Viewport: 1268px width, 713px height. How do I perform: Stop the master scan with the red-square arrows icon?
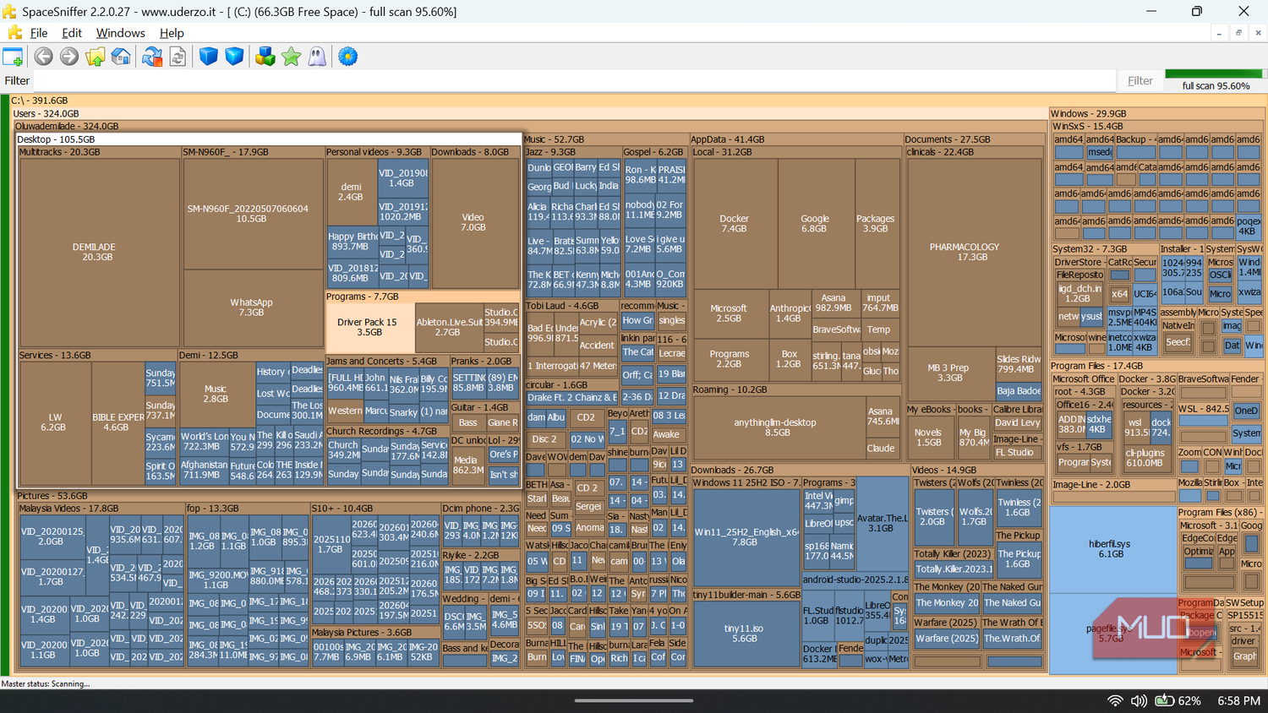click(152, 57)
